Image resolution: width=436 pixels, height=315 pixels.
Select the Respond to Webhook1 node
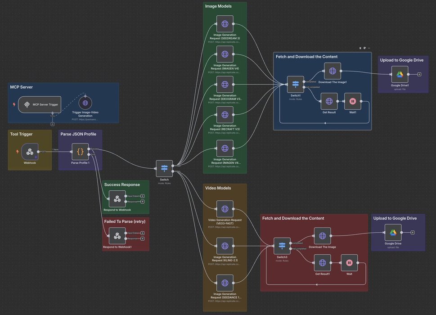point(117,236)
